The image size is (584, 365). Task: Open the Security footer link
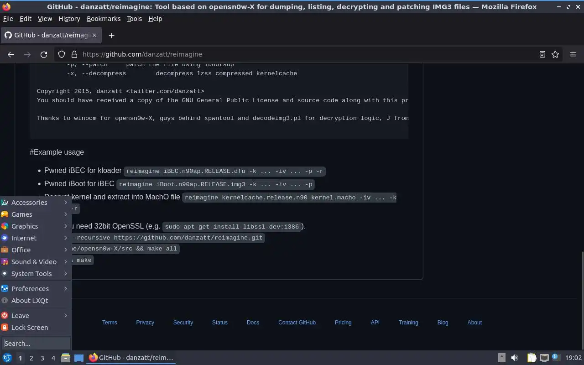(183, 323)
